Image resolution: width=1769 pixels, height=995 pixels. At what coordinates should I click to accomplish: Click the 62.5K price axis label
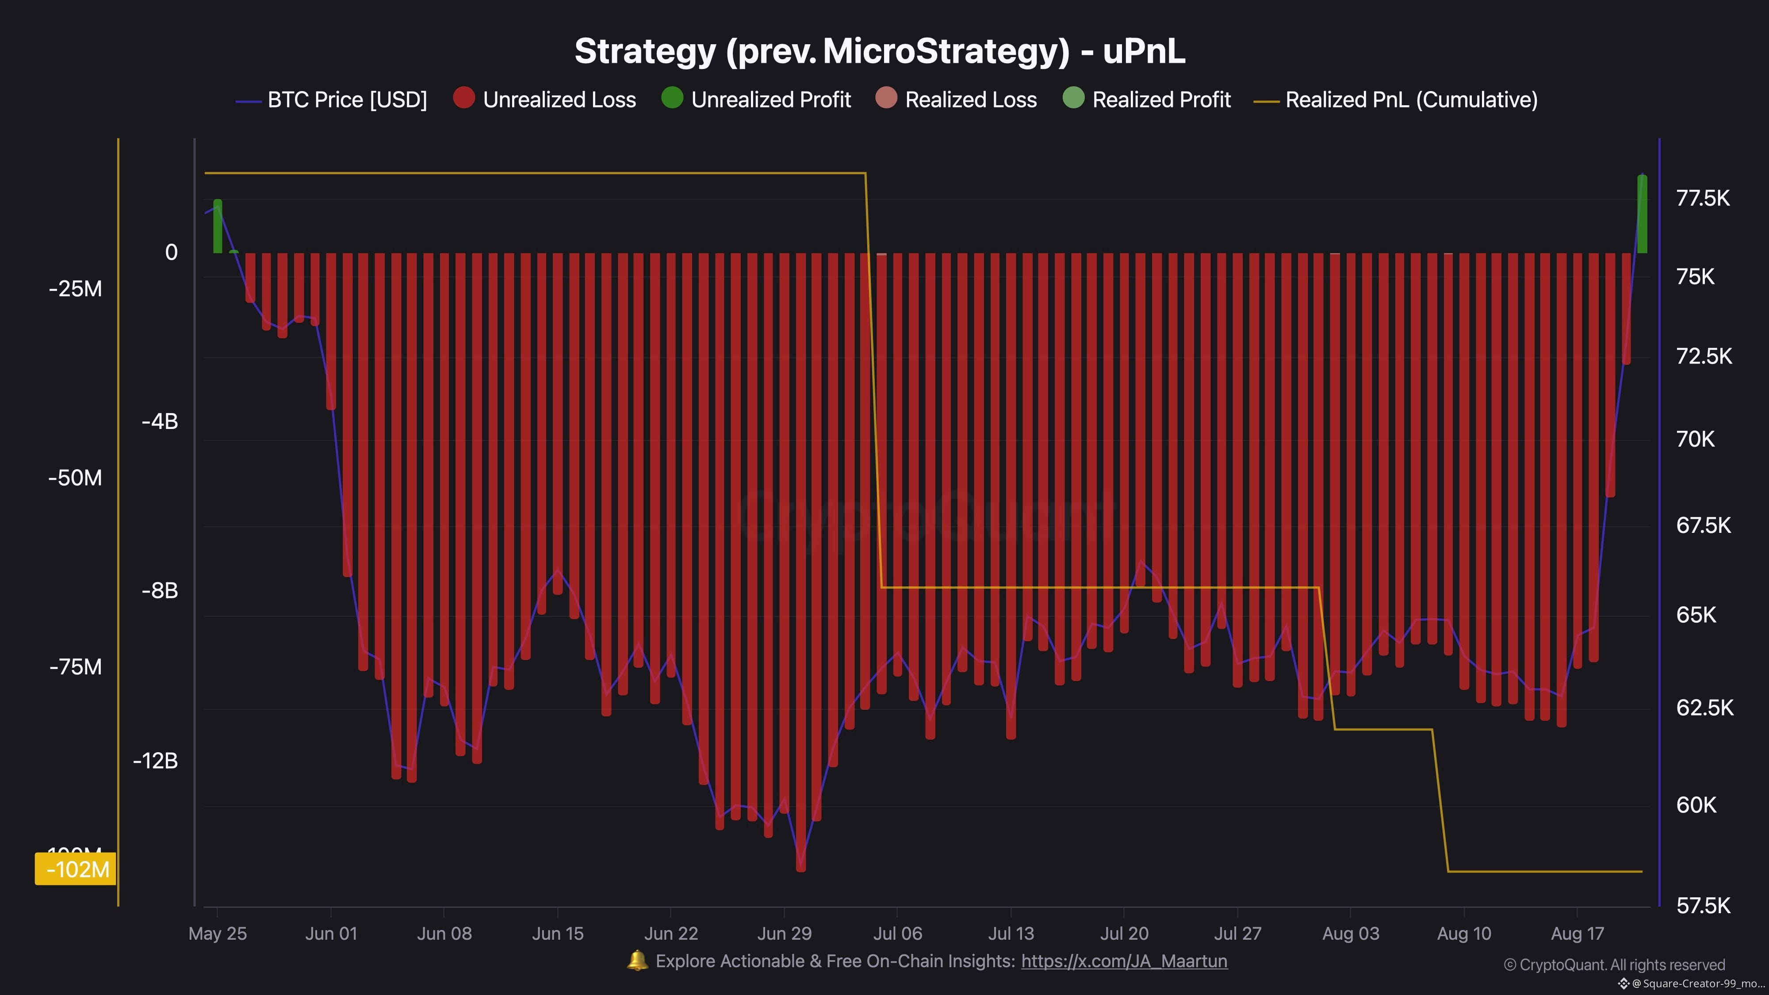click(x=1705, y=707)
